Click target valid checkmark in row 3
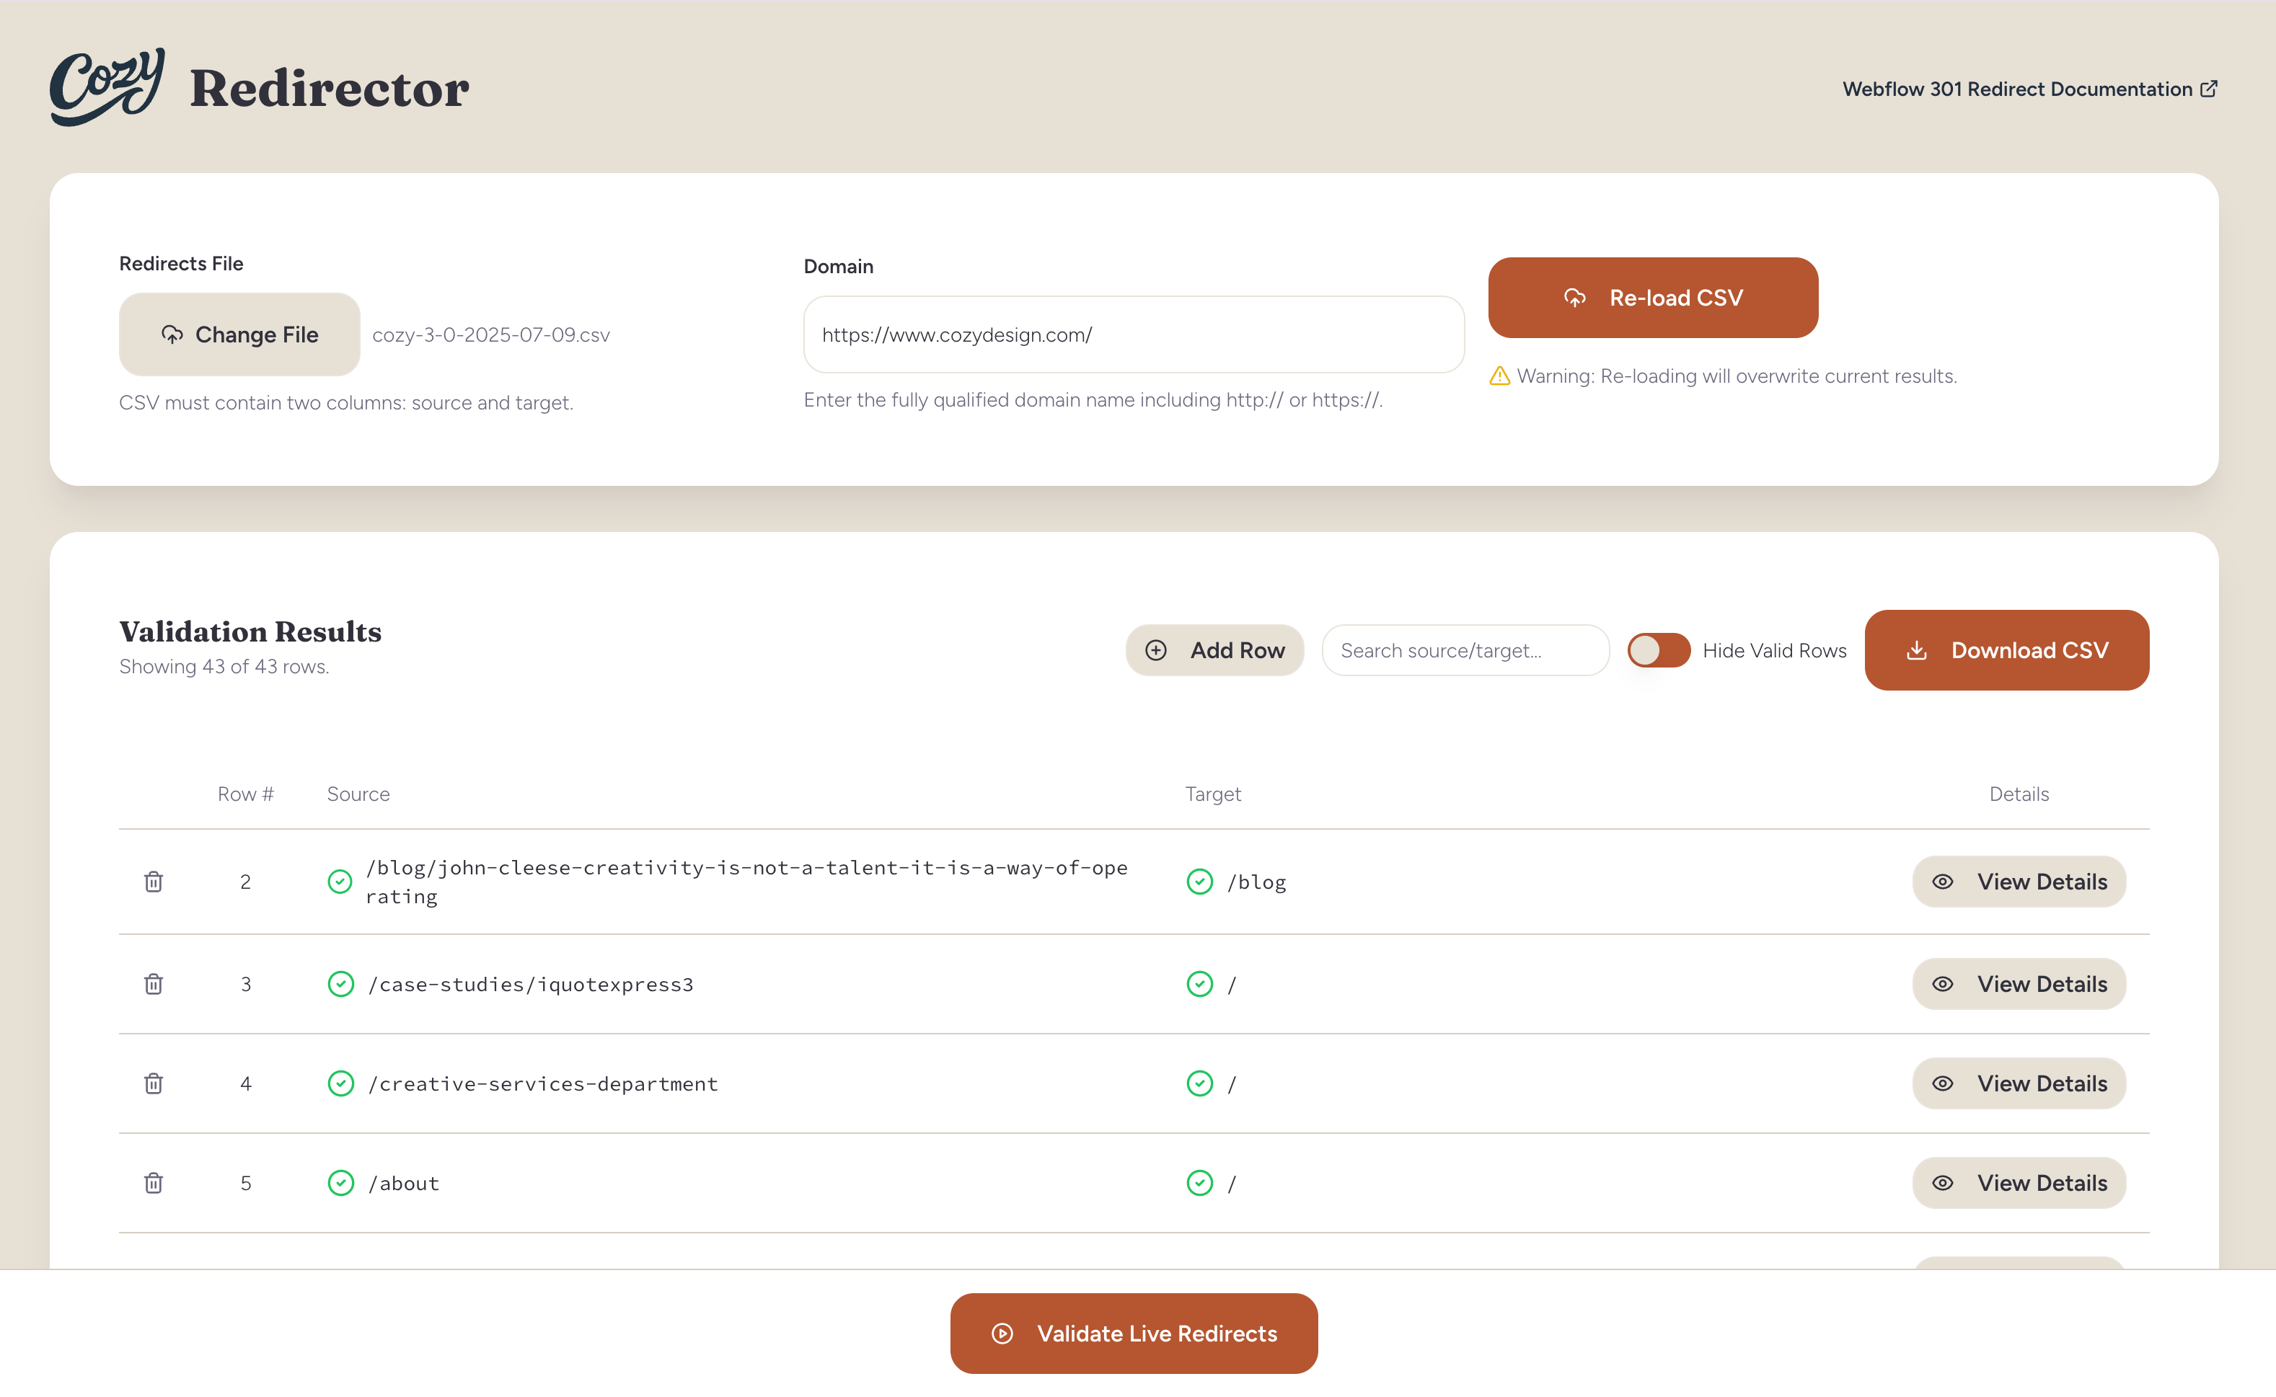This screenshot has width=2276, height=1397. click(x=1199, y=984)
